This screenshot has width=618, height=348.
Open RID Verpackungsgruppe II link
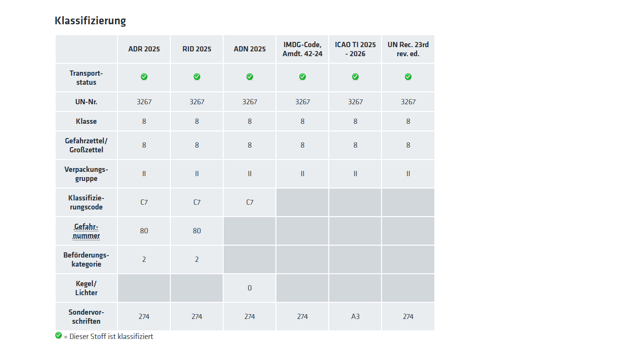point(197,174)
